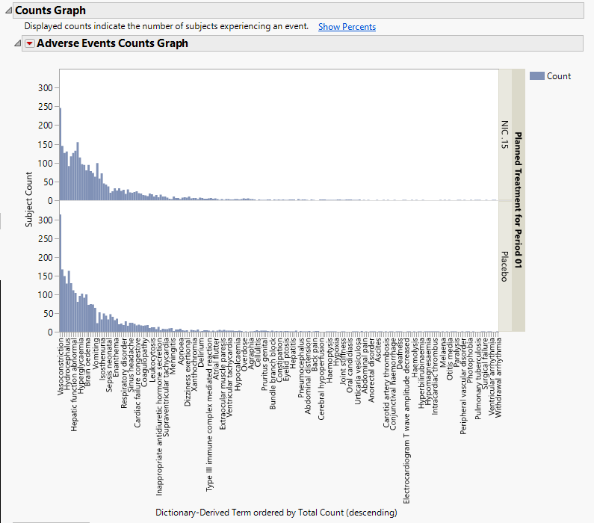The height and width of the screenshot is (523, 594).
Task: Open the red triangle menu for Adverse Events
Action: coord(30,43)
